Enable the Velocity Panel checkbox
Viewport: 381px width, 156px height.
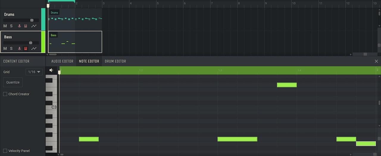(5, 151)
